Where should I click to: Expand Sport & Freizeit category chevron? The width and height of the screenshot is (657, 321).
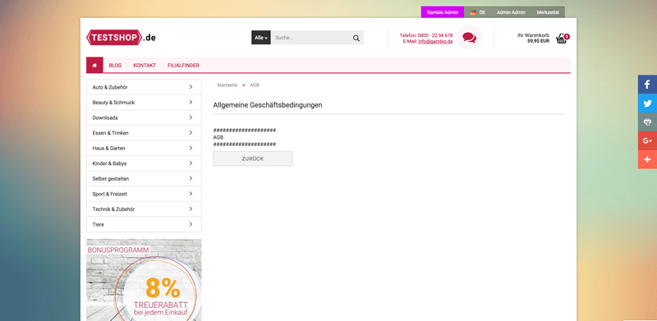click(191, 194)
